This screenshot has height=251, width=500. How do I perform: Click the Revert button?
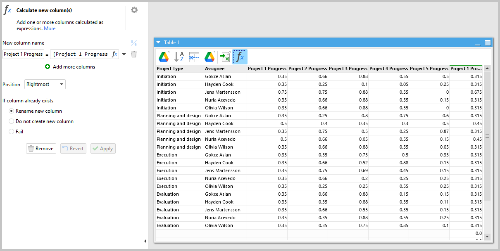[x=73, y=149]
